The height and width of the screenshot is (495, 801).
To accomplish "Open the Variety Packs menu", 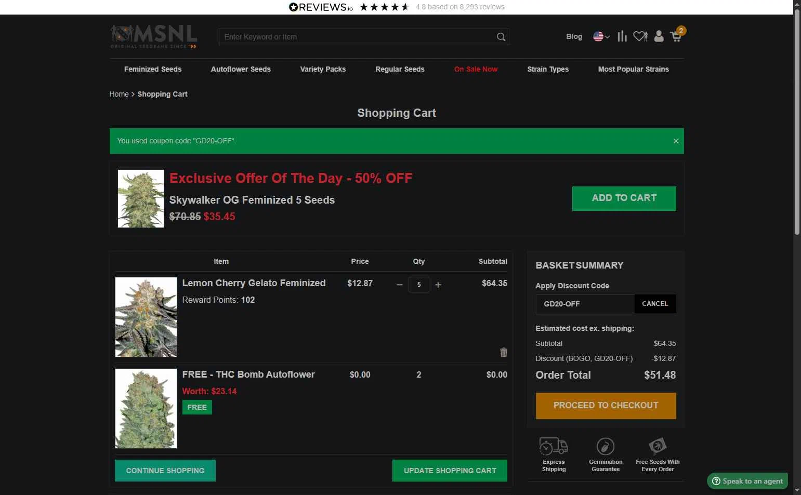I will point(323,69).
